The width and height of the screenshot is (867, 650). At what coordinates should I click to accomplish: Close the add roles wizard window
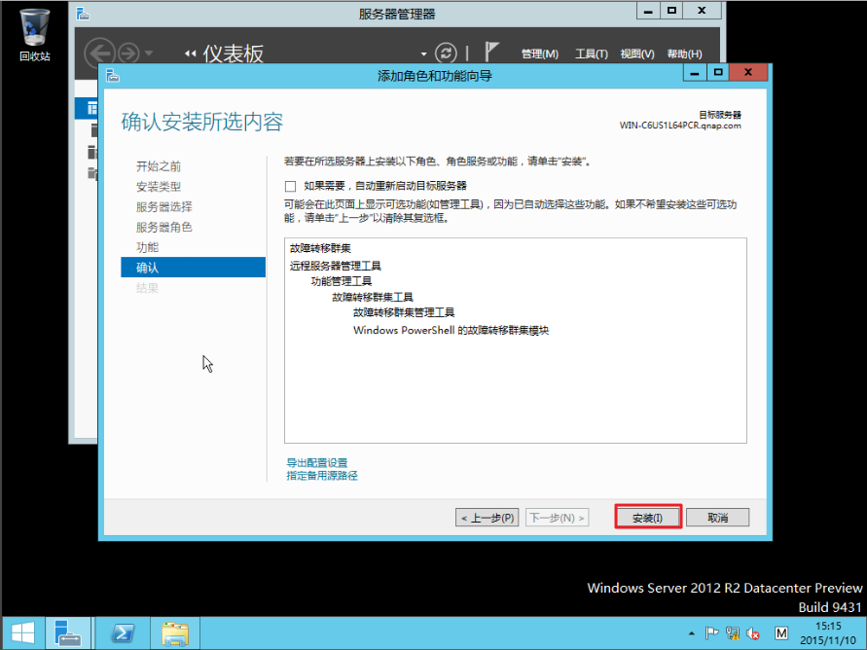(748, 72)
